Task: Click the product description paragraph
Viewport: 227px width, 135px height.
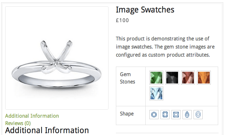Action: (x=165, y=47)
